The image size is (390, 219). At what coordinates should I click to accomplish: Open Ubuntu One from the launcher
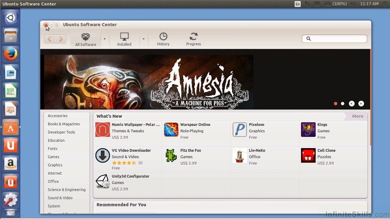click(11, 145)
